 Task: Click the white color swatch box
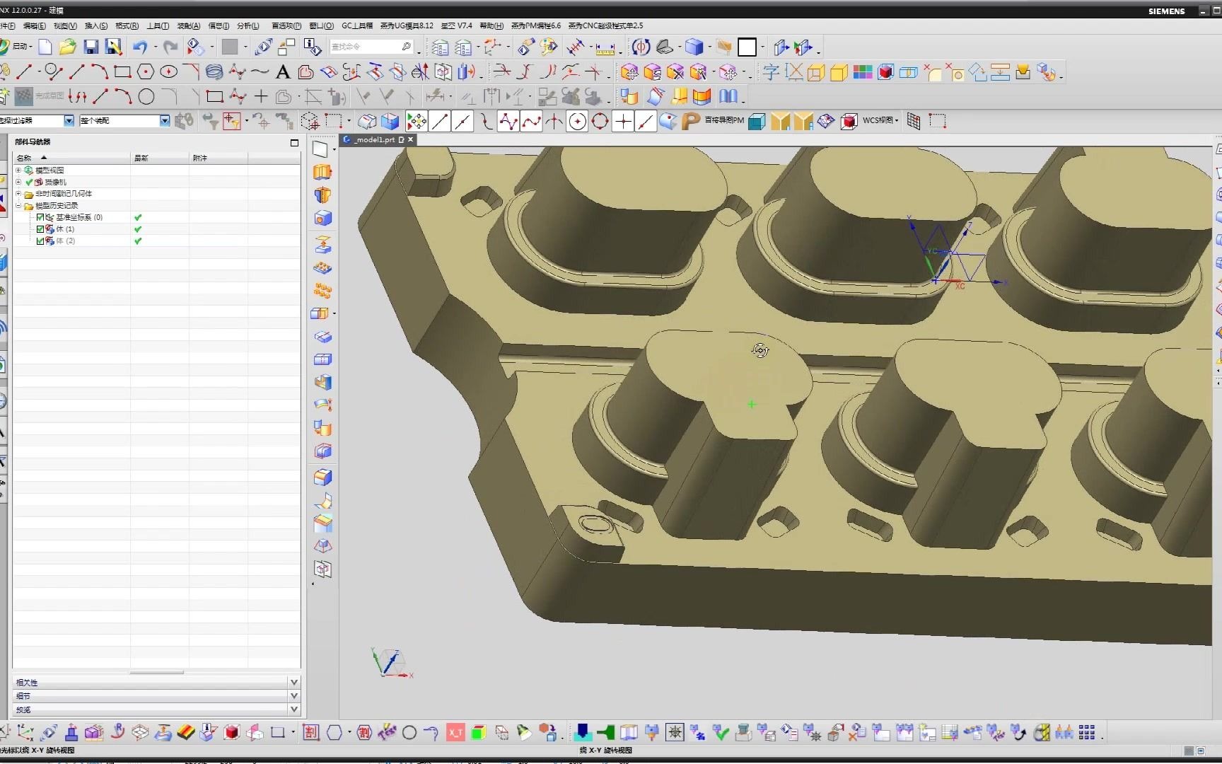tap(747, 47)
